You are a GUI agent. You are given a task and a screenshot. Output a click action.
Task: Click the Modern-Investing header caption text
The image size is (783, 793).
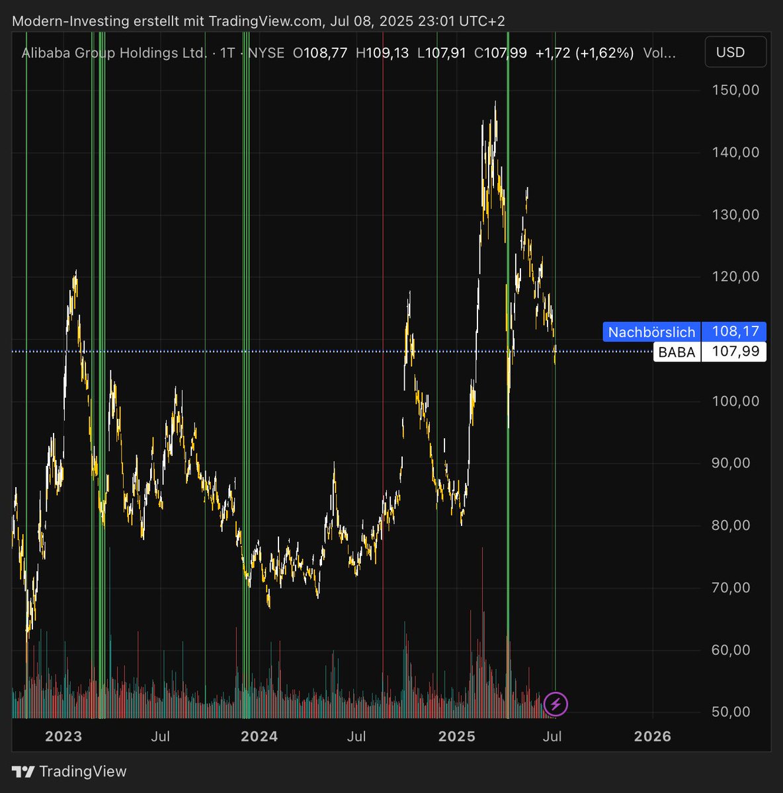click(259, 21)
